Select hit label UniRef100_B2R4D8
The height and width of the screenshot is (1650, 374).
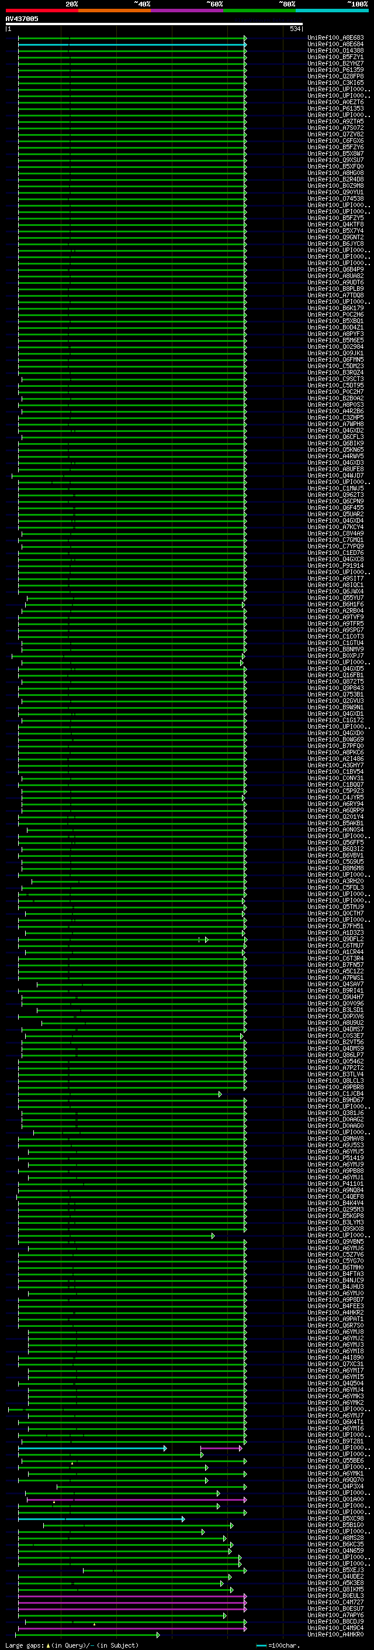click(335, 179)
